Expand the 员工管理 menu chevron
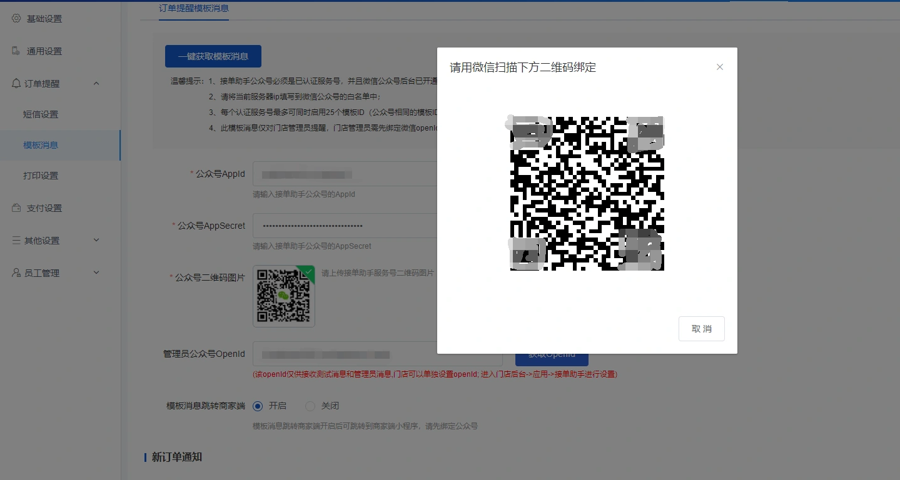This screenshot has height=480, width=900. point(96,272)
